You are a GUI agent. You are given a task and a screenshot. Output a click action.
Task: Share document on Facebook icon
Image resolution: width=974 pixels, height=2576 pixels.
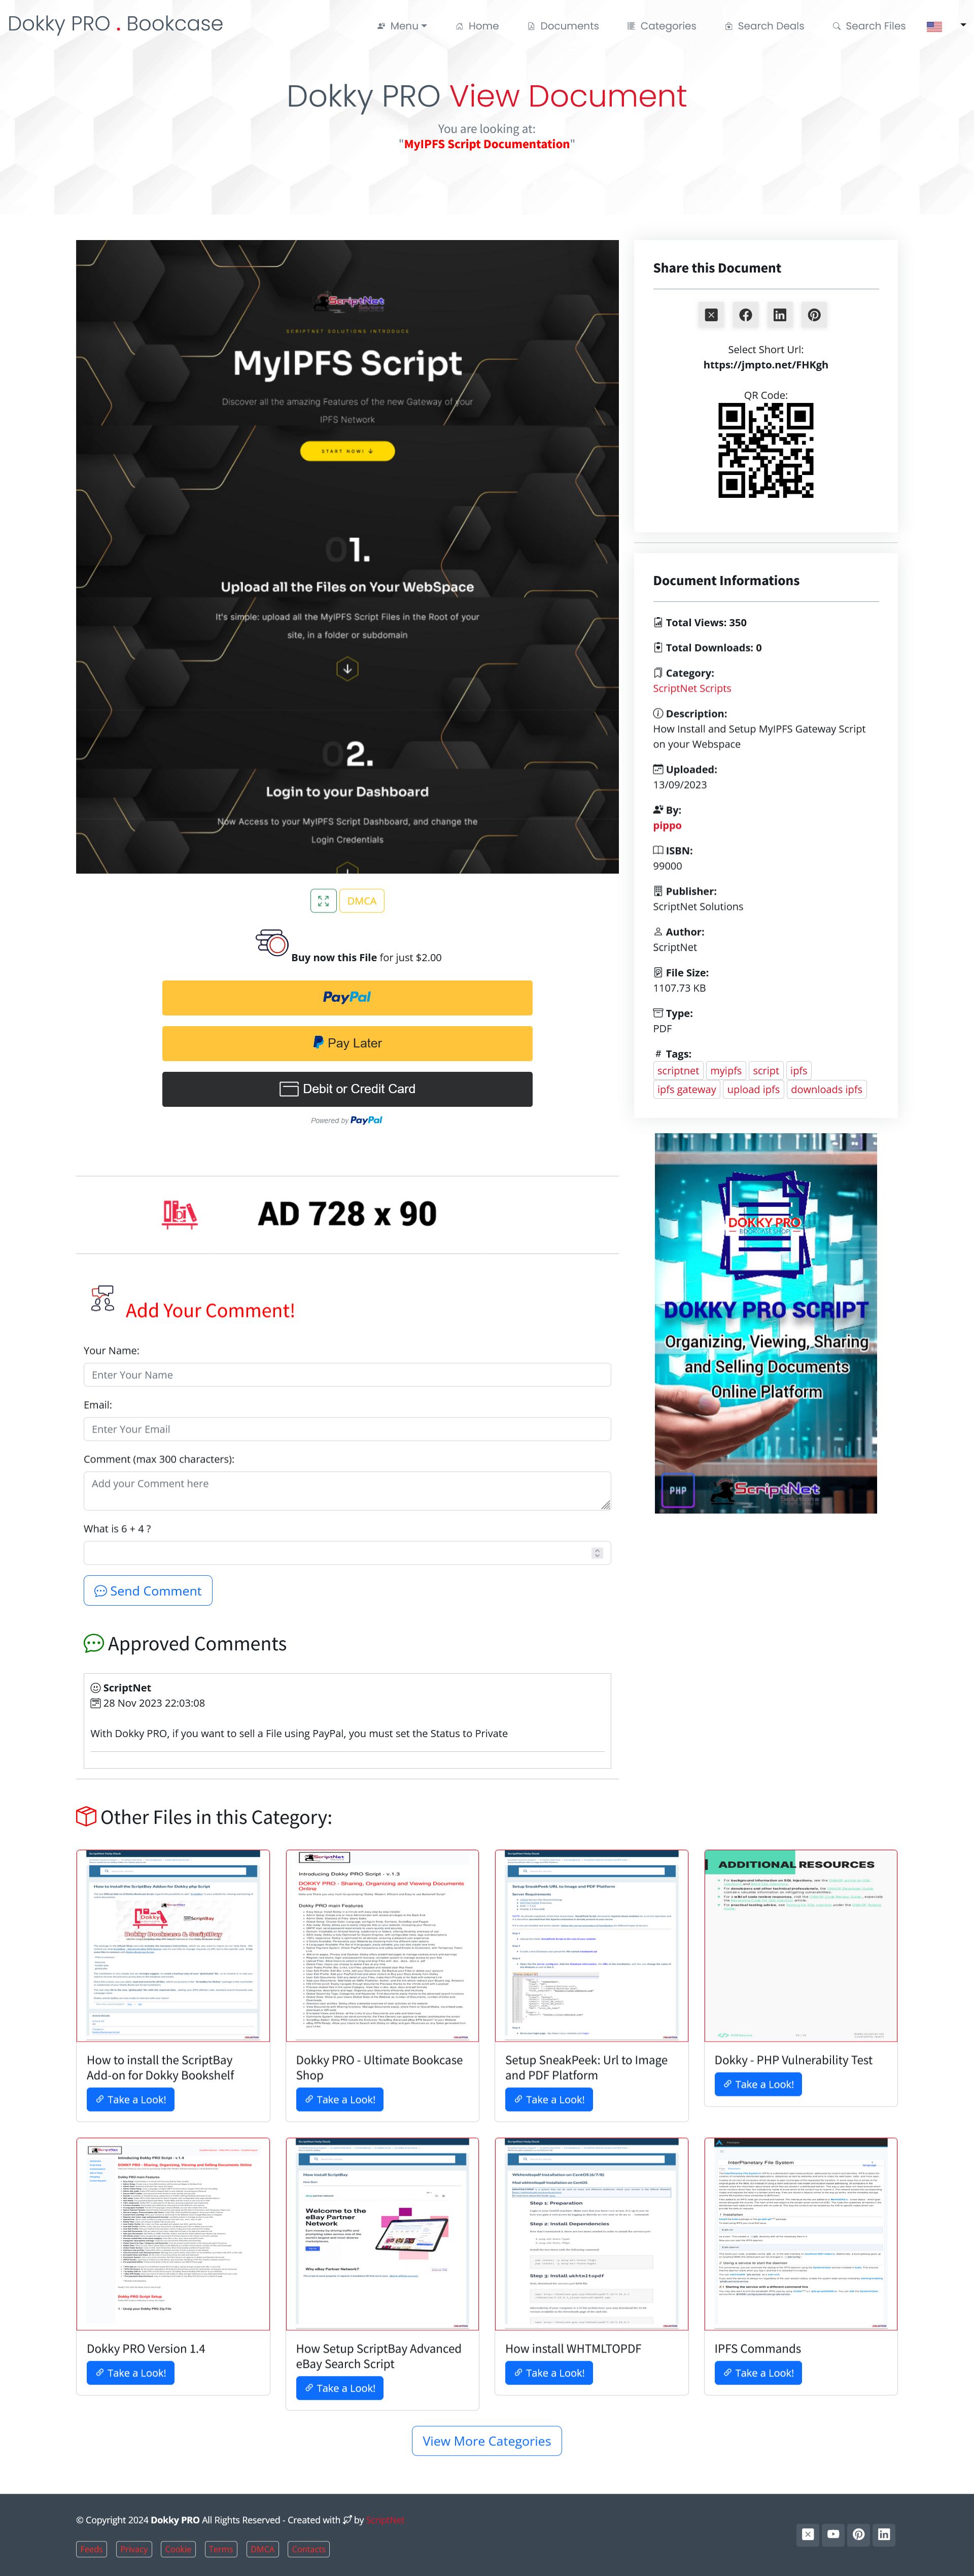pyautogui.click(x=746, y=315)
